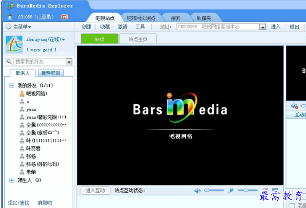This screenshot has width=306, height=208.
Task: Adjust the speaker volume slider
Action: (214, 190)
